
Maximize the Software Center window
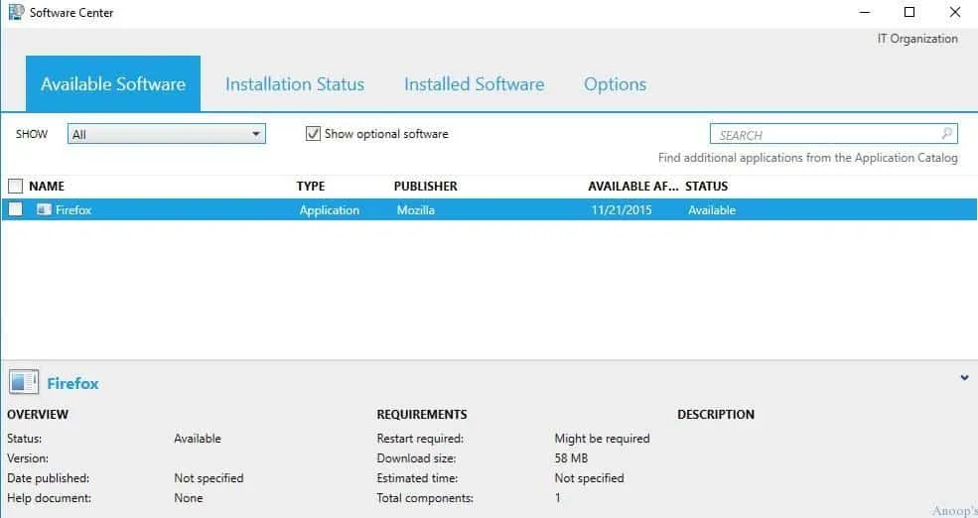pos(909,13)
